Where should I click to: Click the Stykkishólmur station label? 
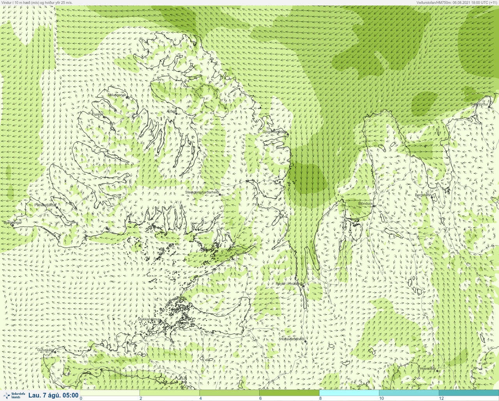click(149, 319)
